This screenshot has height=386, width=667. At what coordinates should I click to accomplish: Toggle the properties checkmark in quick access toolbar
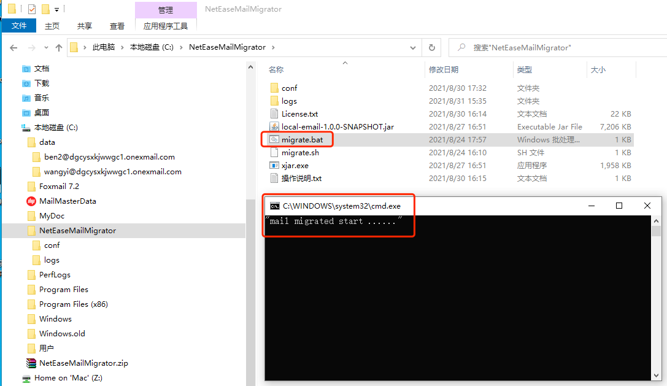tap(32, 9)
